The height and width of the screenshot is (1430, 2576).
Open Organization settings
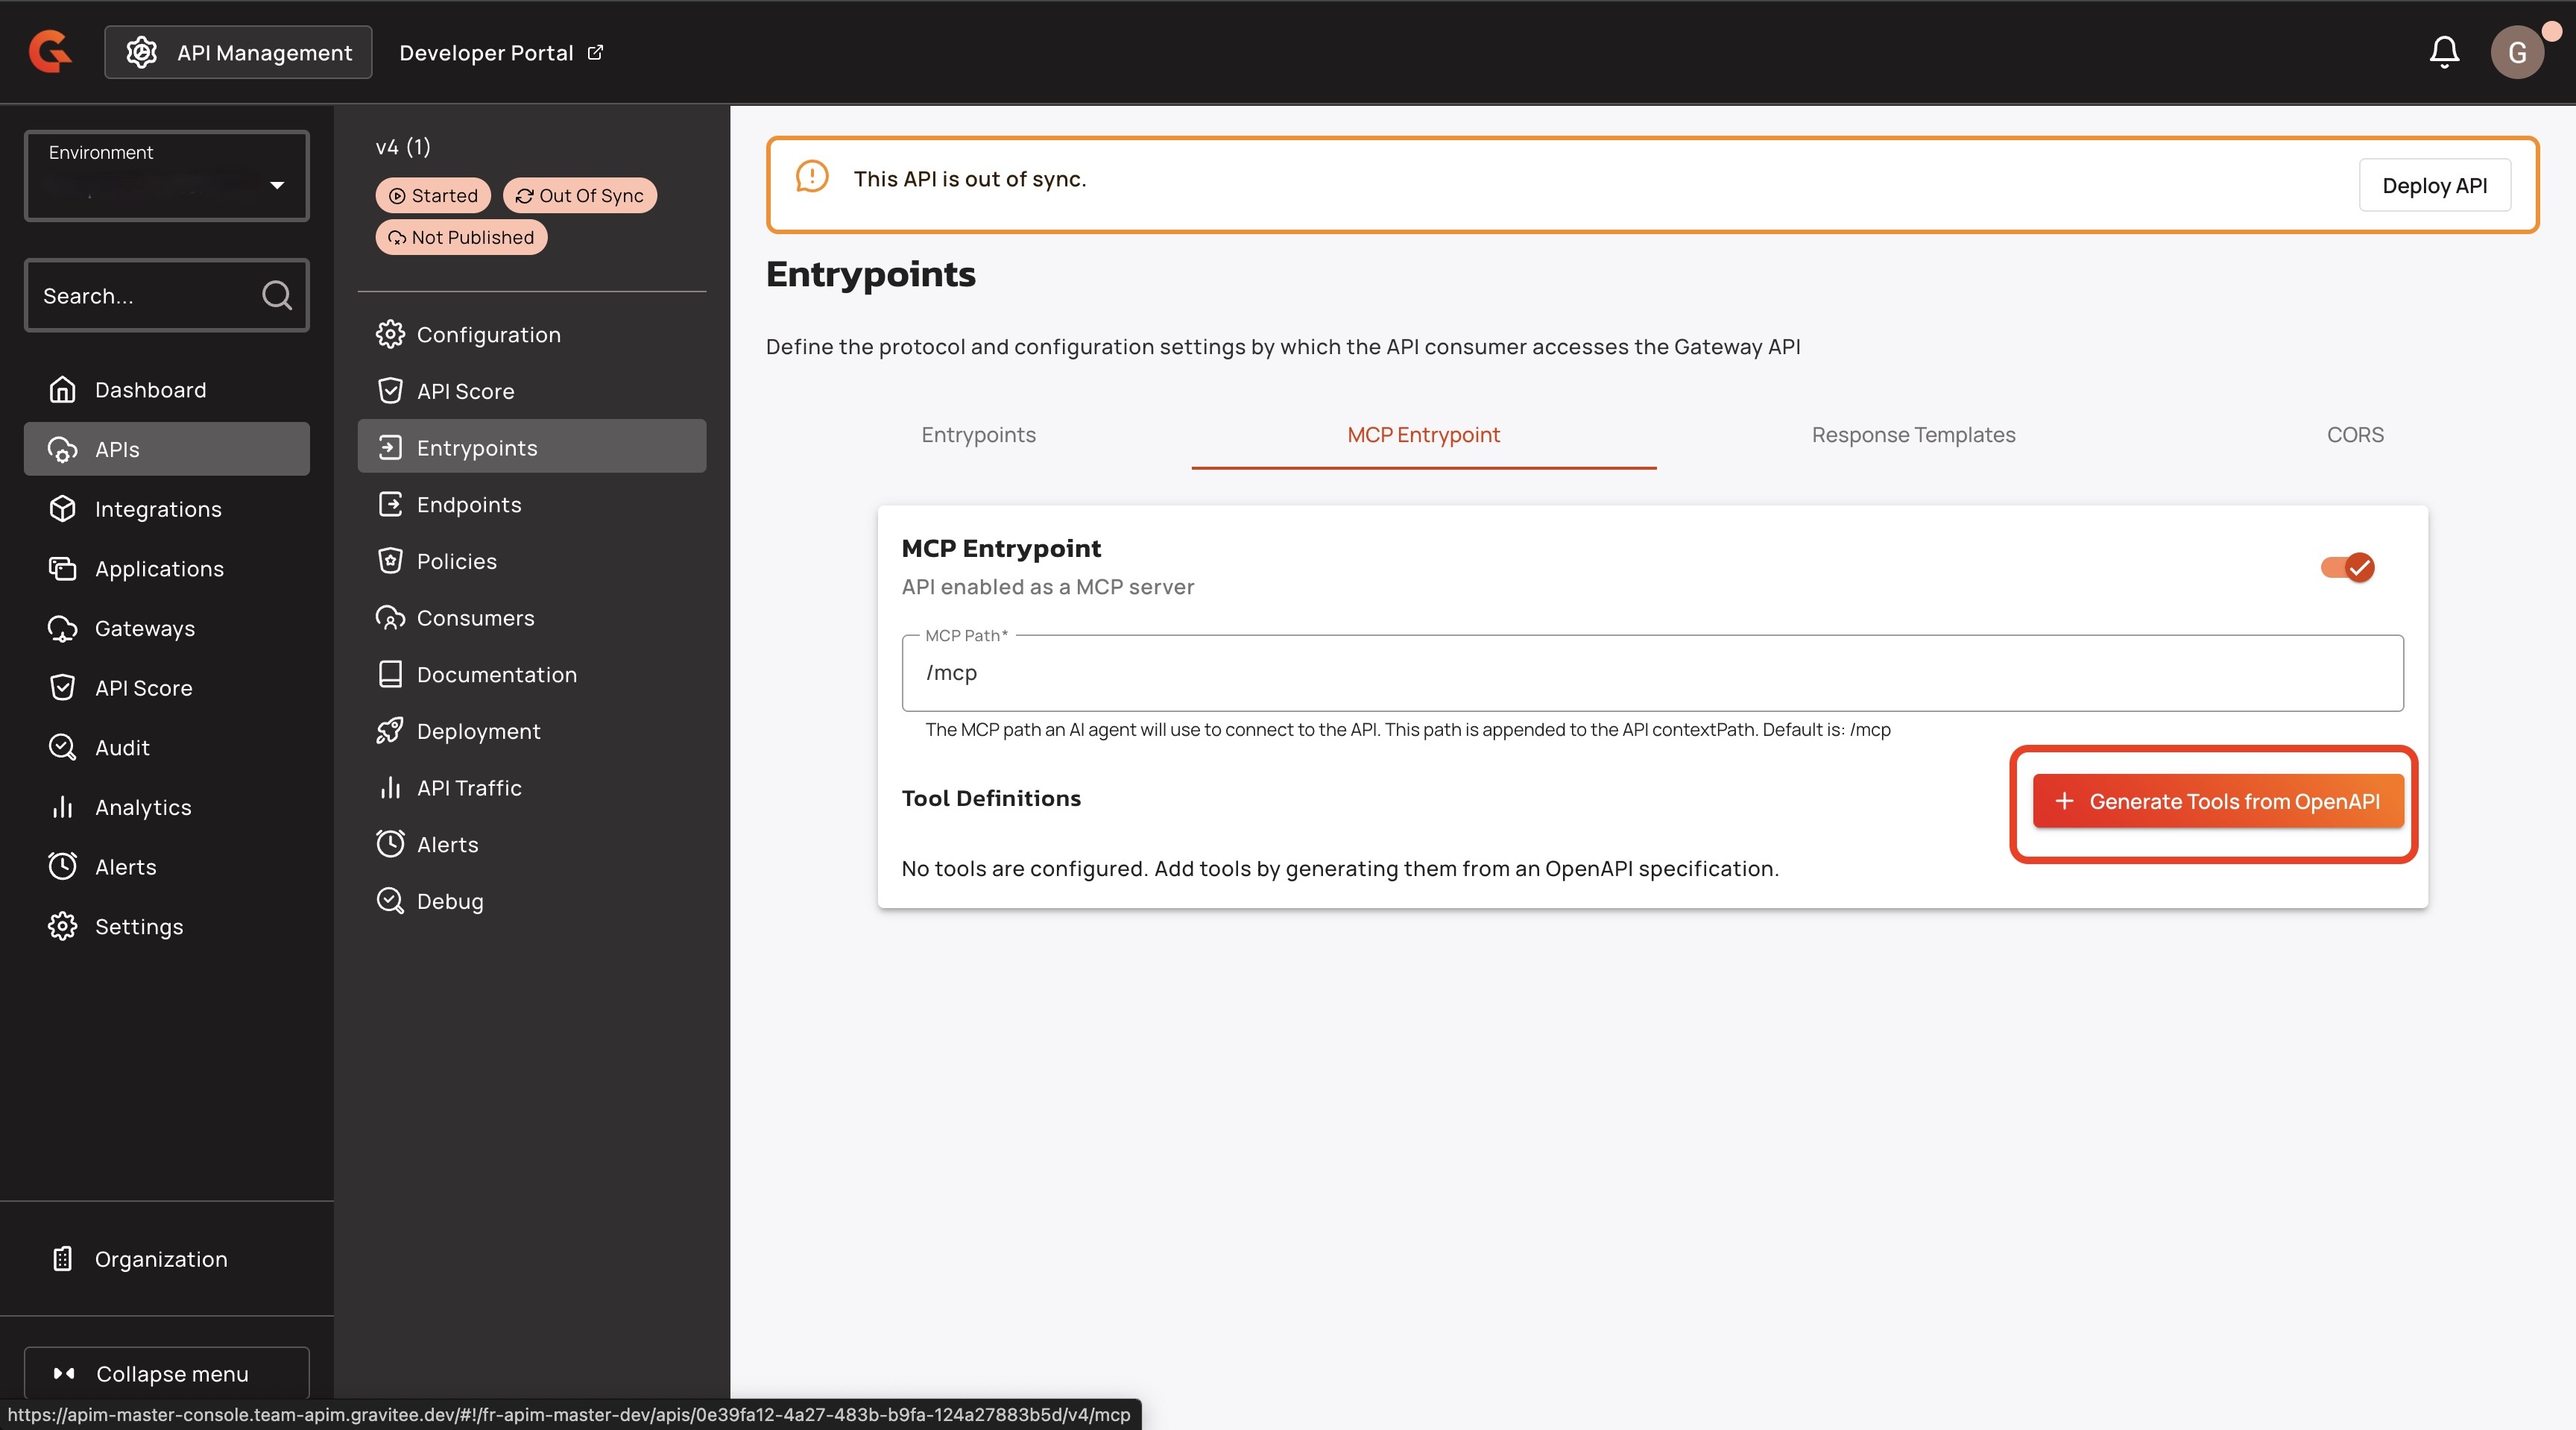160,1259
